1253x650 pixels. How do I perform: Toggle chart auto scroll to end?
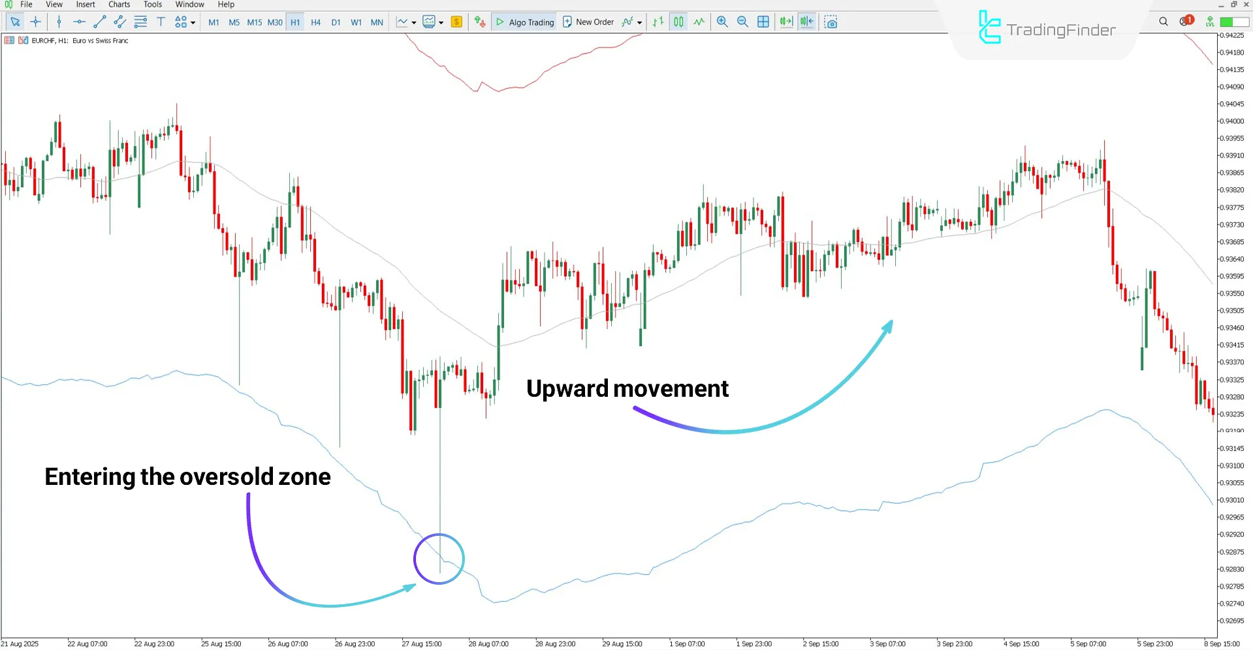click(x=786, y=22)
